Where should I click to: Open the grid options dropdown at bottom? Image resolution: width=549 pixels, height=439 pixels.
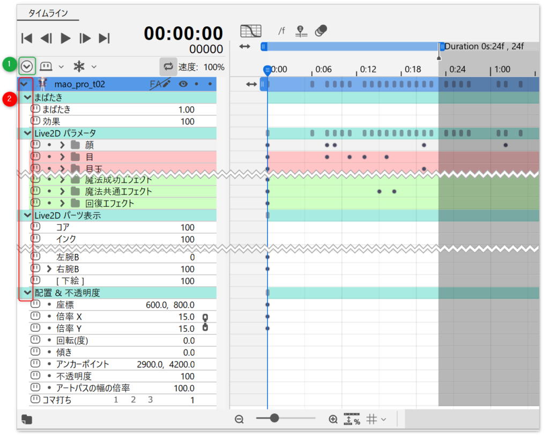(376, 419)
